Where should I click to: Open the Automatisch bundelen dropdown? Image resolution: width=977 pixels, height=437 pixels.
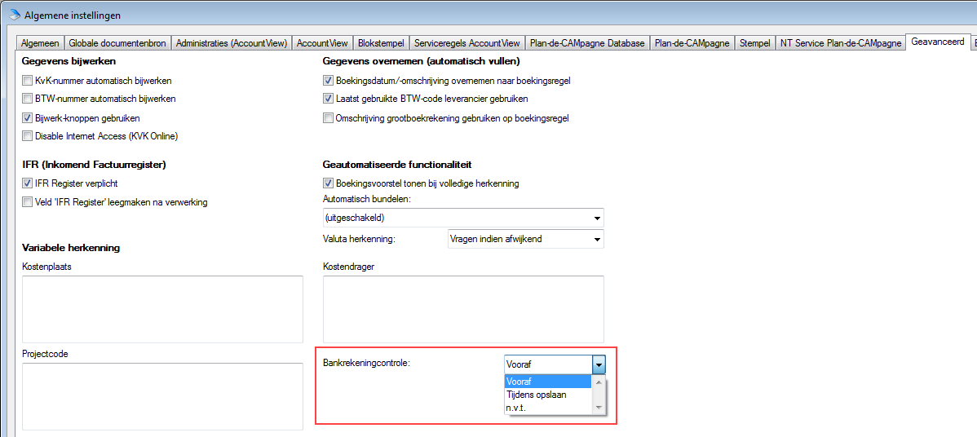tap(463, 218)
